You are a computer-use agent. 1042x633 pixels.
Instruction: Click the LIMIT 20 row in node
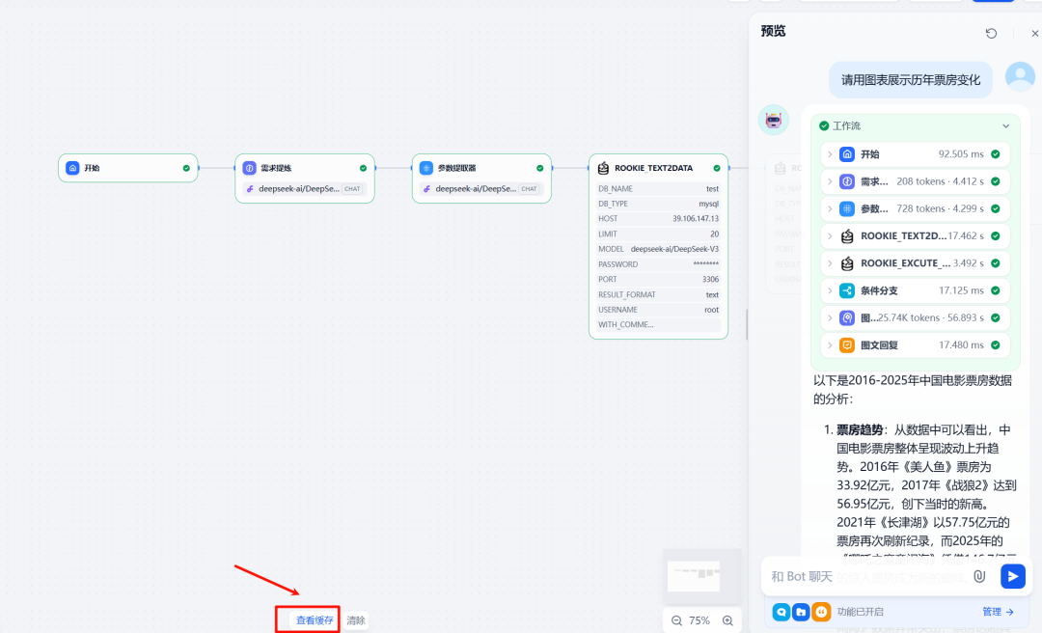click(x=659, y=234)
